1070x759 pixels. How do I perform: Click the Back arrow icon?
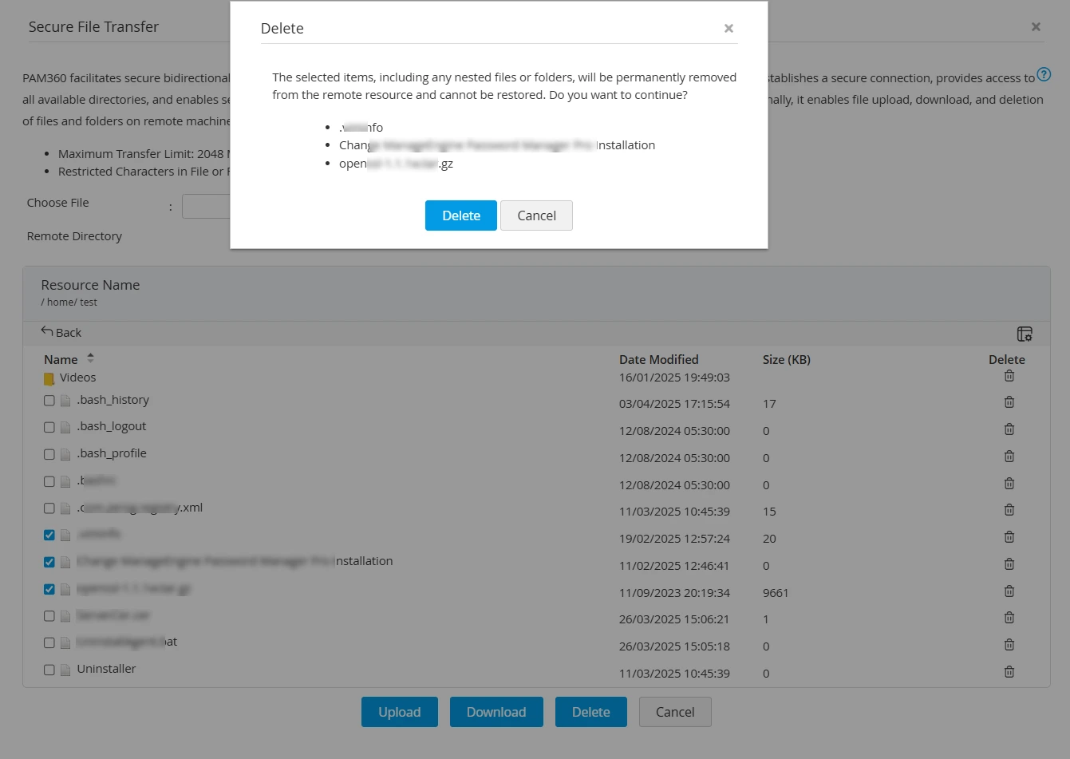coord(47,331)
